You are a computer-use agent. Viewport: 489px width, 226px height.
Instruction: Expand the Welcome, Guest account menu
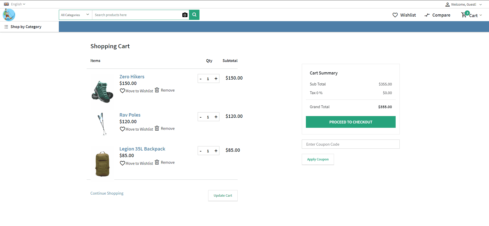pyautogui.click(x=463, y=4)
